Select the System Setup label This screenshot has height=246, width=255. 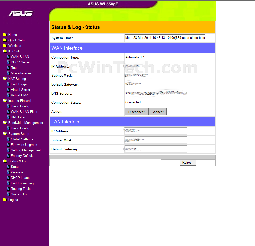click(19, 134)
